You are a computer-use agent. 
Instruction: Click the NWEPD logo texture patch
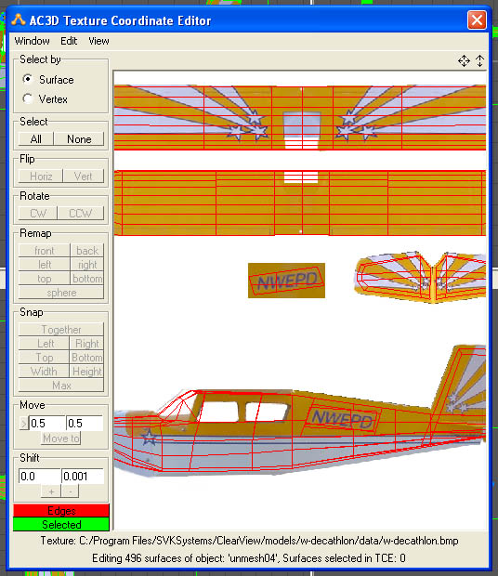[286, 281]
